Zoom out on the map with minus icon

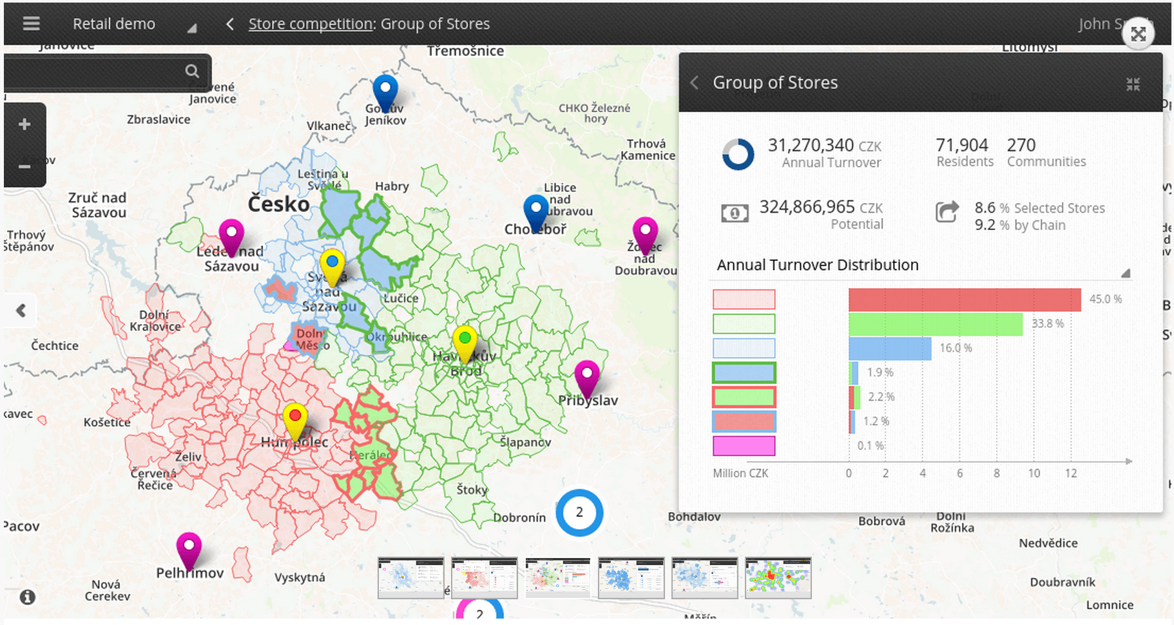click(24, 166)
